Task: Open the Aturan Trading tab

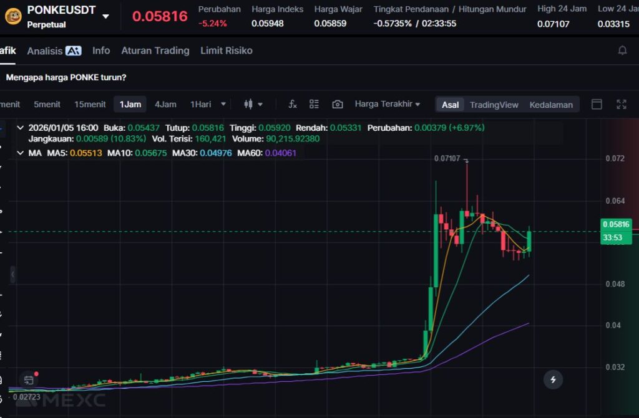Action: coord(155,50)
